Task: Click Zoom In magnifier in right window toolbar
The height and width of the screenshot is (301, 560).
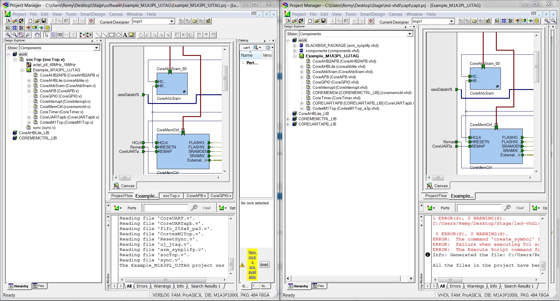Action: click(x=547, y=21)
